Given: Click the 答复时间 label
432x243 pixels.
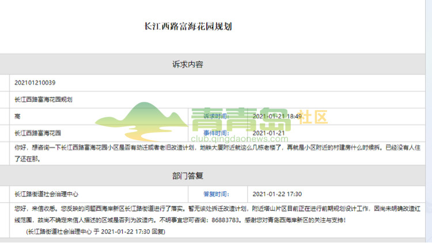Looking at the screenshot, I should pos(216,194).
